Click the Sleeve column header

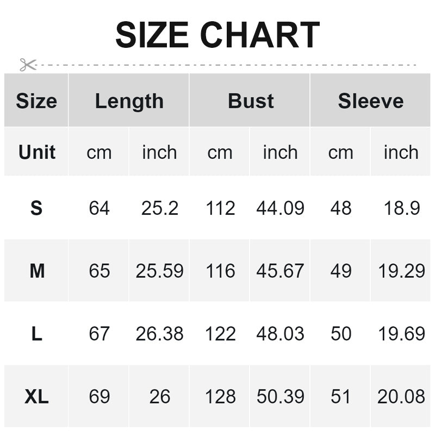(x=371, y=101)
